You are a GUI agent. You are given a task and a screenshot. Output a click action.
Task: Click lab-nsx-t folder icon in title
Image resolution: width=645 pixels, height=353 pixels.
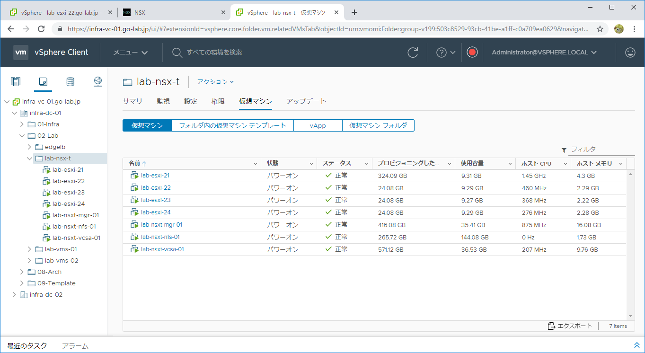pos(127,82)
